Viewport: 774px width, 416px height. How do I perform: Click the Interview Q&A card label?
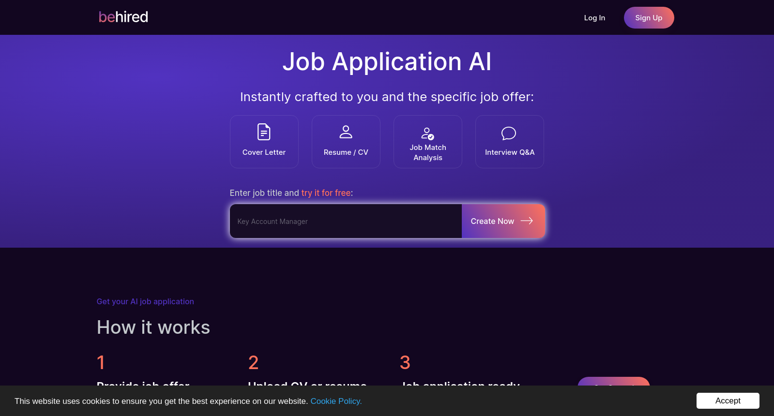tap(510, 152)
